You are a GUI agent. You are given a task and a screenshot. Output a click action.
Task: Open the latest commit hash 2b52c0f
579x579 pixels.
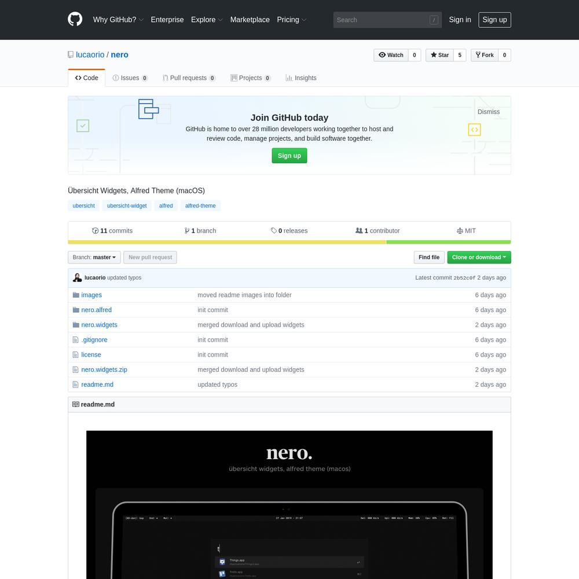pos(464,278)
